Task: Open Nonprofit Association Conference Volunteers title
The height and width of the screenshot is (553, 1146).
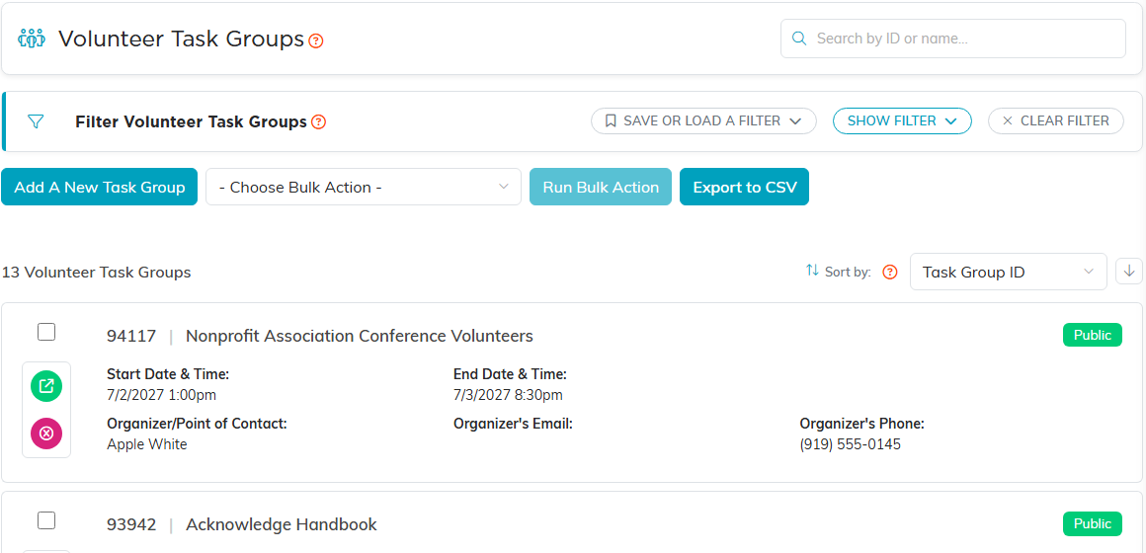Action: (x=360, y=336)
